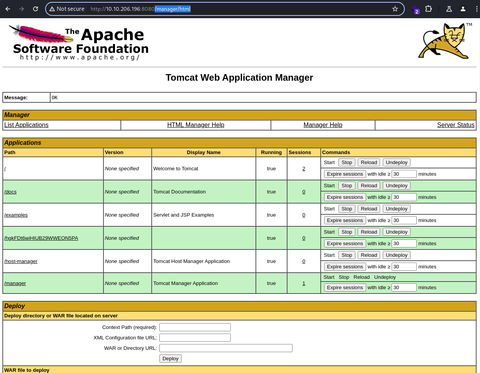Reload the /docs application
This screenshot has height=373, width=480.
pos(369,186)
